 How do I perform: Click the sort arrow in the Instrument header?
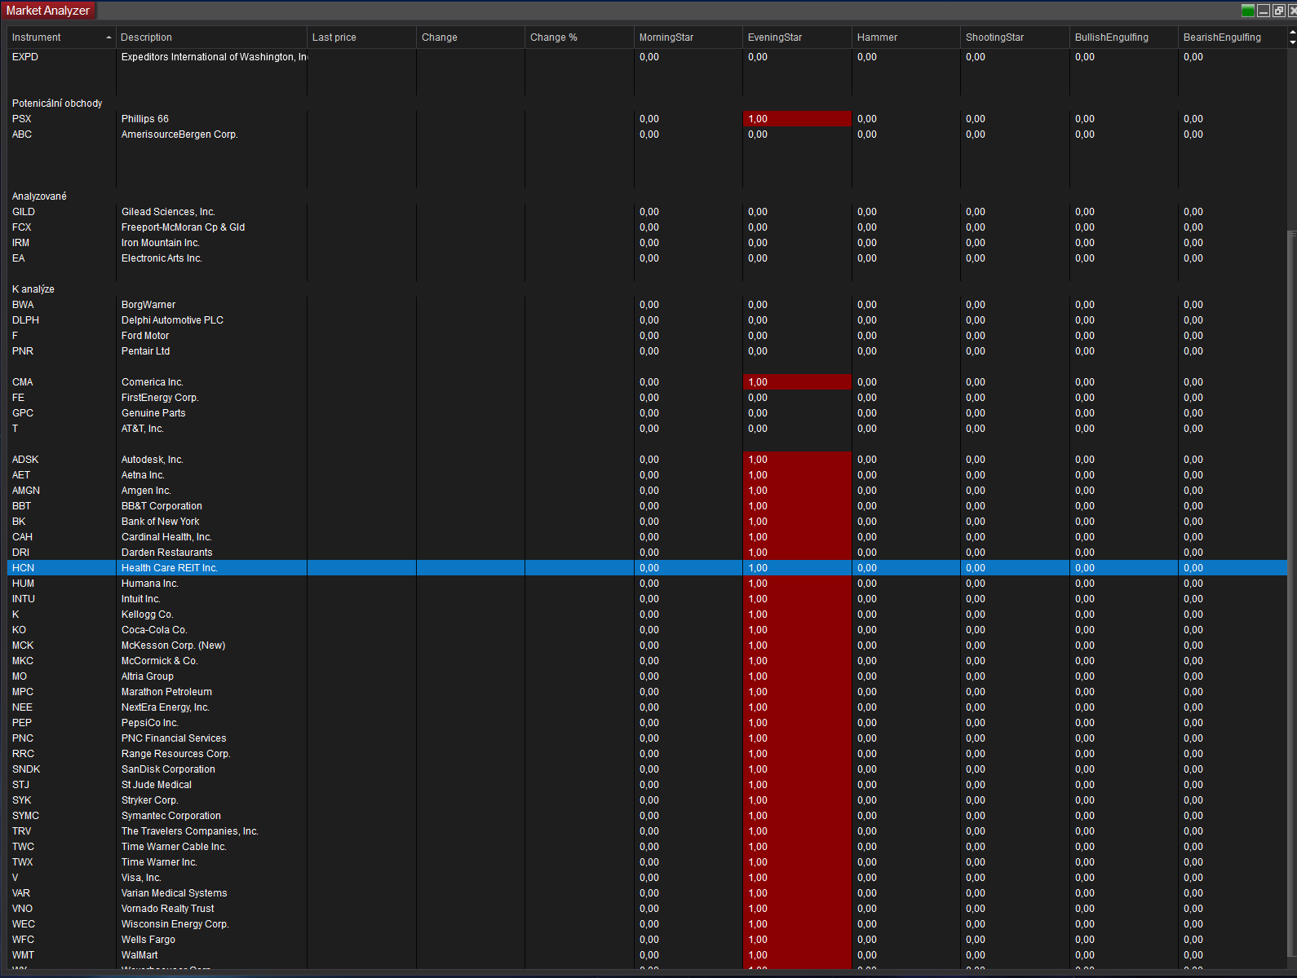pos(108,37)
